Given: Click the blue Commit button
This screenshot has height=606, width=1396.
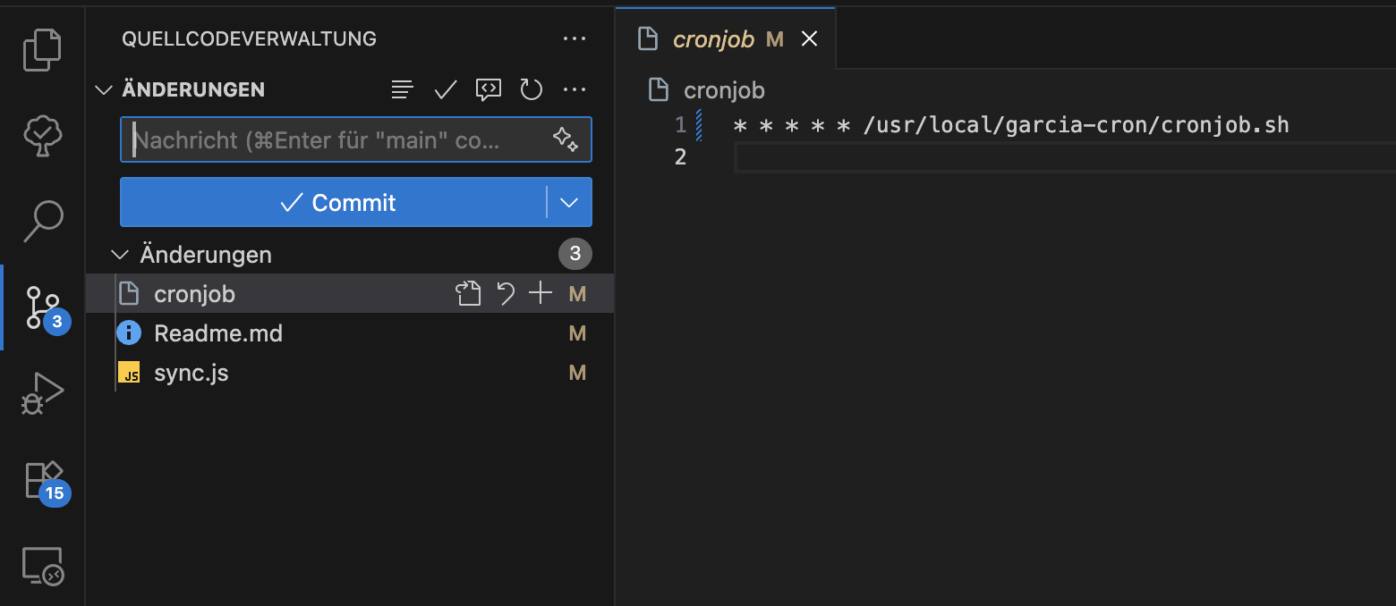Looking at the screenshot, I should tap(334, 202).
